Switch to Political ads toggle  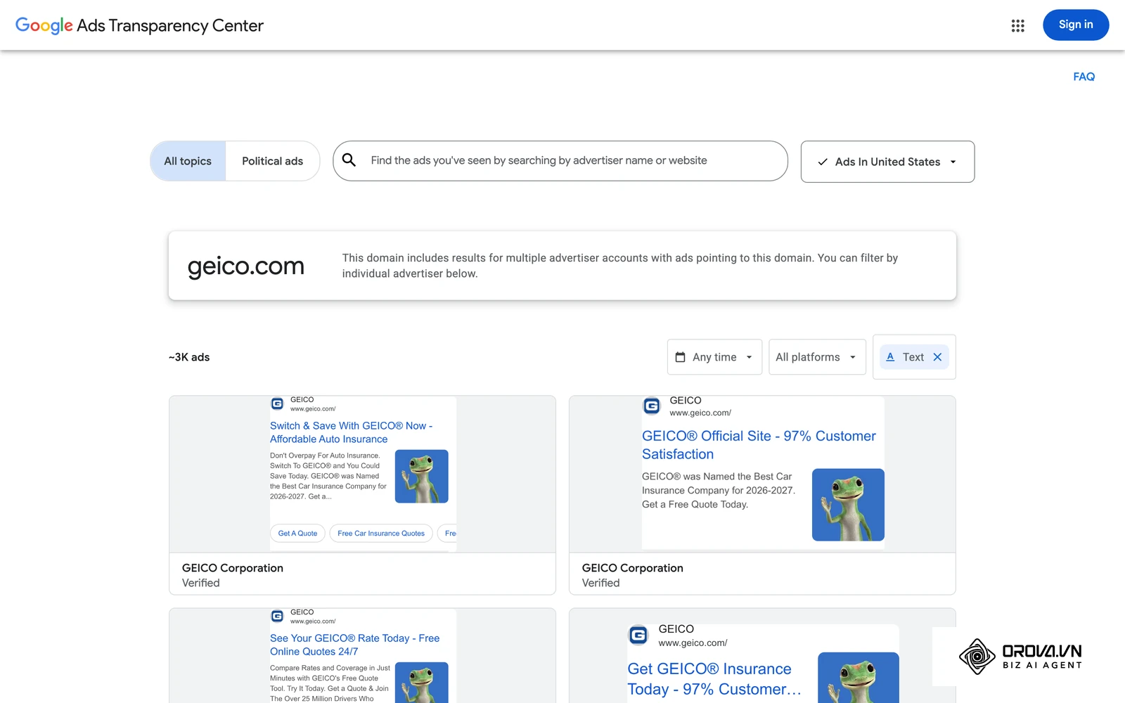point(273,161)
